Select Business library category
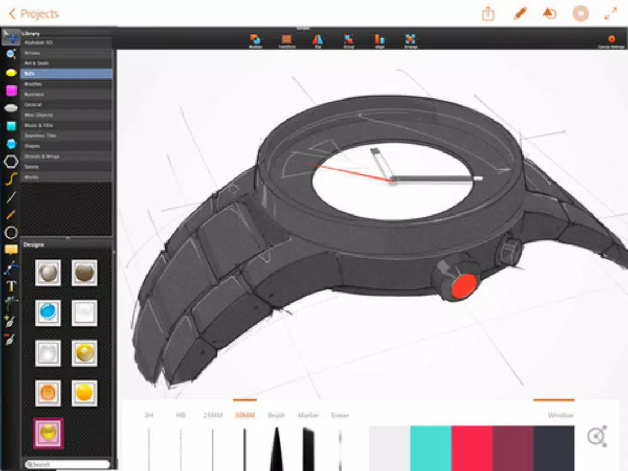The width and height of the screenshot is (628, 471). tap(66, 94)
